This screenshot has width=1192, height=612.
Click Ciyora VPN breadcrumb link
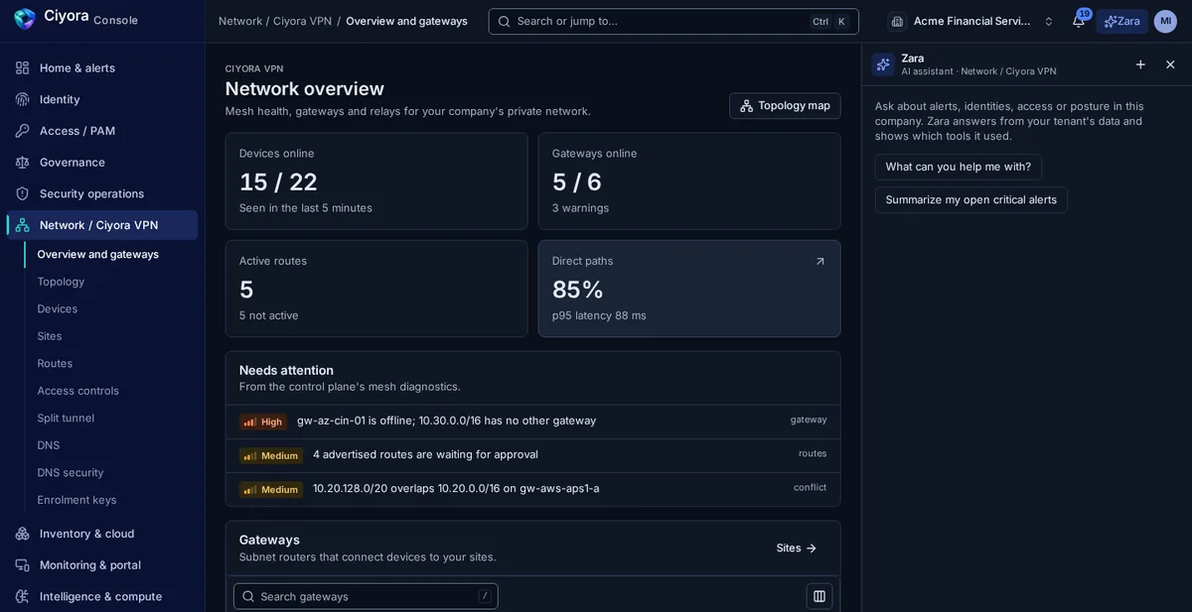[x=302, y=21]
